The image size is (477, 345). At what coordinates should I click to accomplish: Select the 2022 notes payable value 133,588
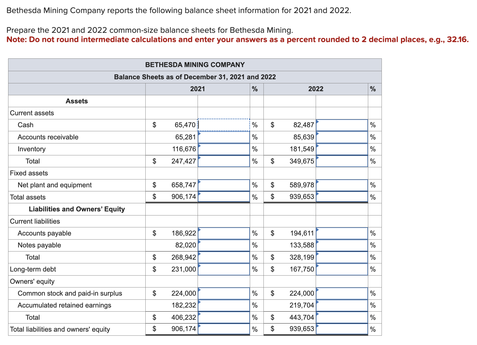pyautogui.click(x=302, y=245)
